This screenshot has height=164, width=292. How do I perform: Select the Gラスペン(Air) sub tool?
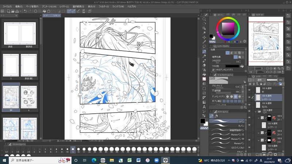(x=227, y=148)
